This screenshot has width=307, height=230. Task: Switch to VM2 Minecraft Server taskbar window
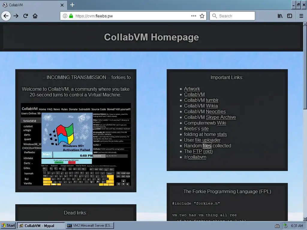(x=90, y=226)
